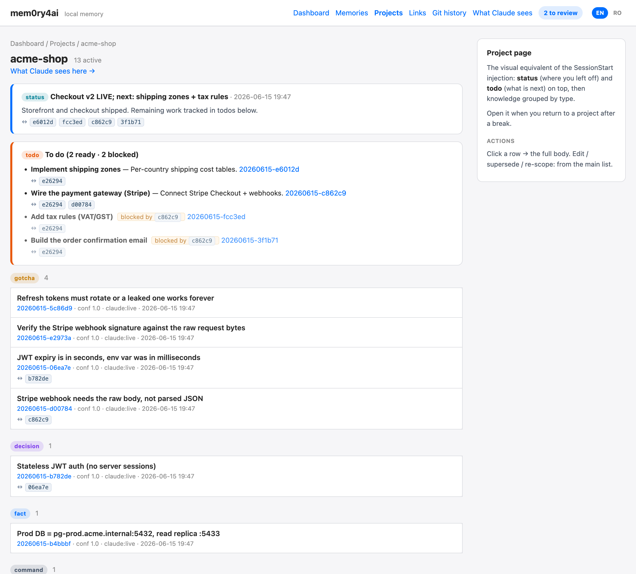Image resolution: width=636 pixels, height=574 pixels.
Task: Click the todo tag badge
Action: (x=32, y=155)
